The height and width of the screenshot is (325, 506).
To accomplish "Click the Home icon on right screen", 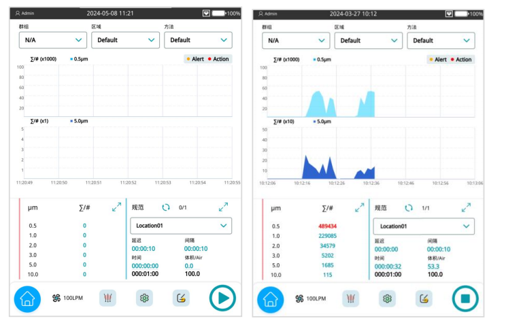I will [269, 298].
